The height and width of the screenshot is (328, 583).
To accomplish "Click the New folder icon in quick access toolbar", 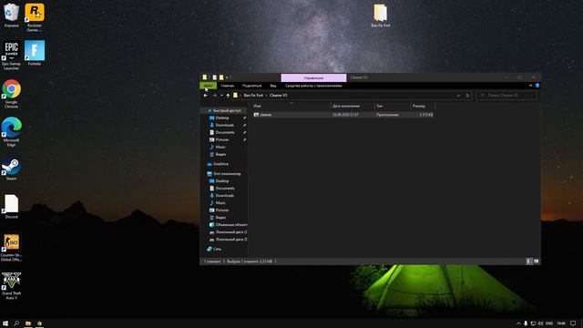I will pos(221,77).
